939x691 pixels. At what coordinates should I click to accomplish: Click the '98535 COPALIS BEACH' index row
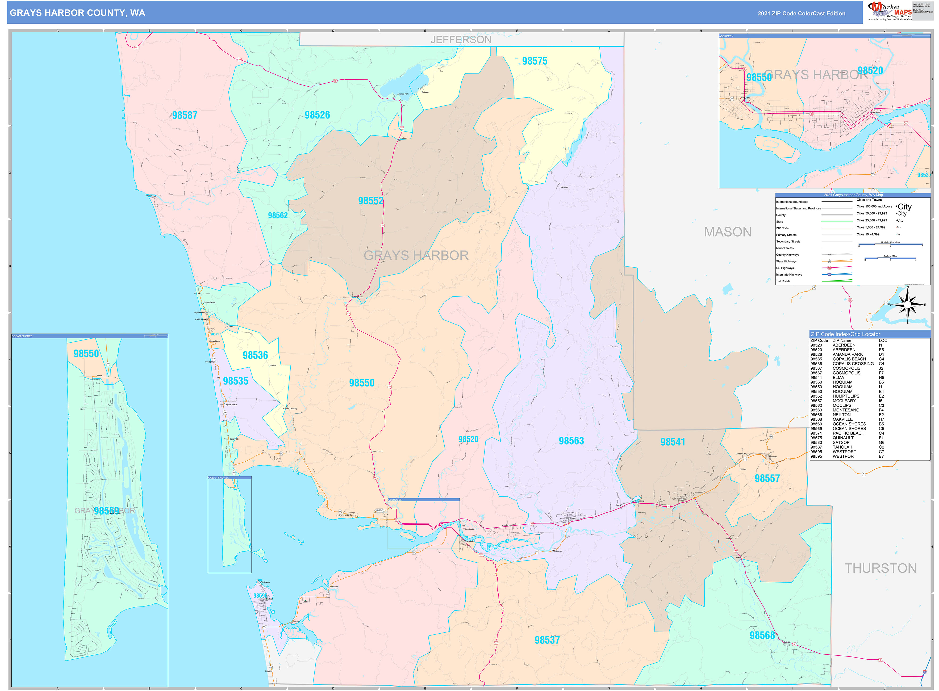[x=847, y=359]
